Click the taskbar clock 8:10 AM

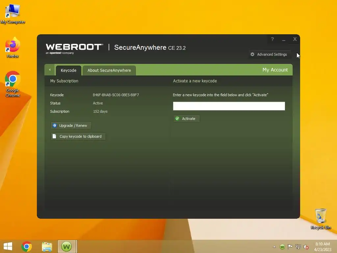323,244
